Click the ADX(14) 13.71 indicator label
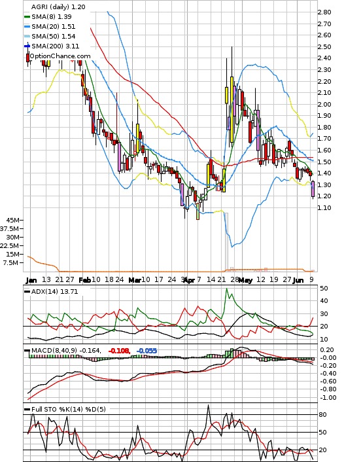The width and height of the screenshot is (344, 462). coord(54,292)
